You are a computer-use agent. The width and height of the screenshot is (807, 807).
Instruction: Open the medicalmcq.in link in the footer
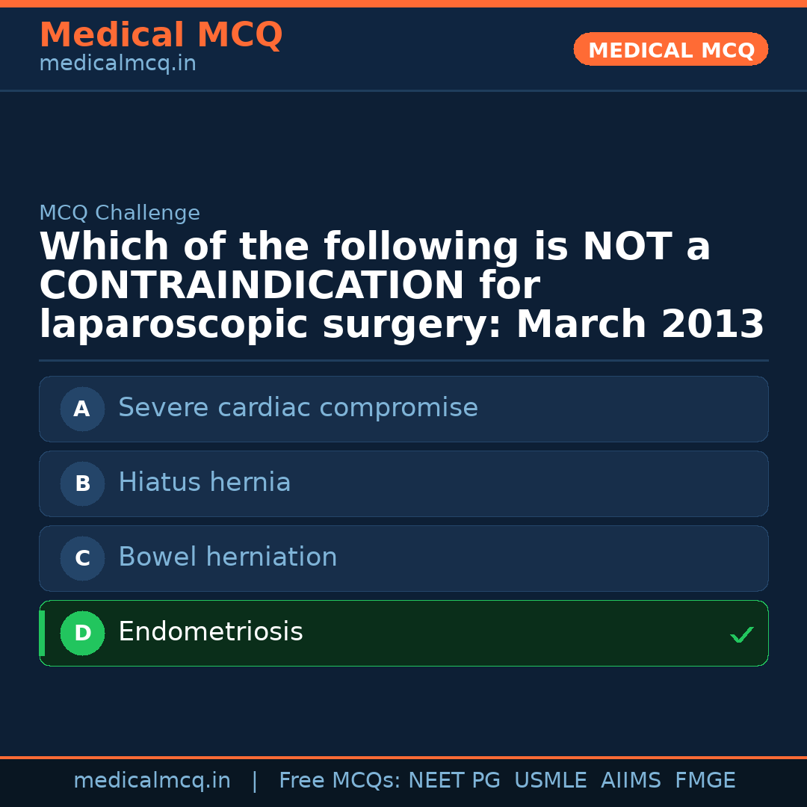coord(152,781)
